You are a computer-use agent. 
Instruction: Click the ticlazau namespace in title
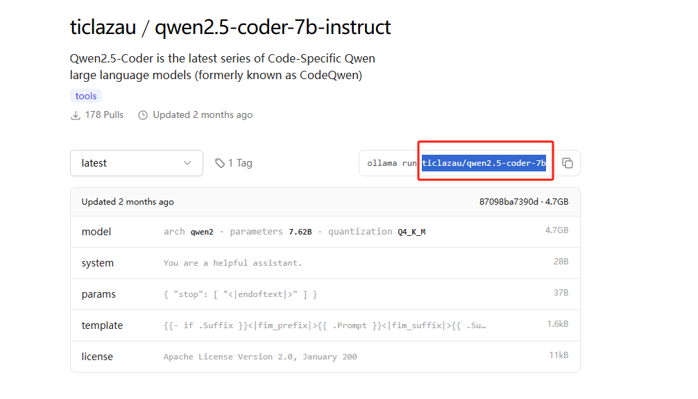click(x=103, y=27)
